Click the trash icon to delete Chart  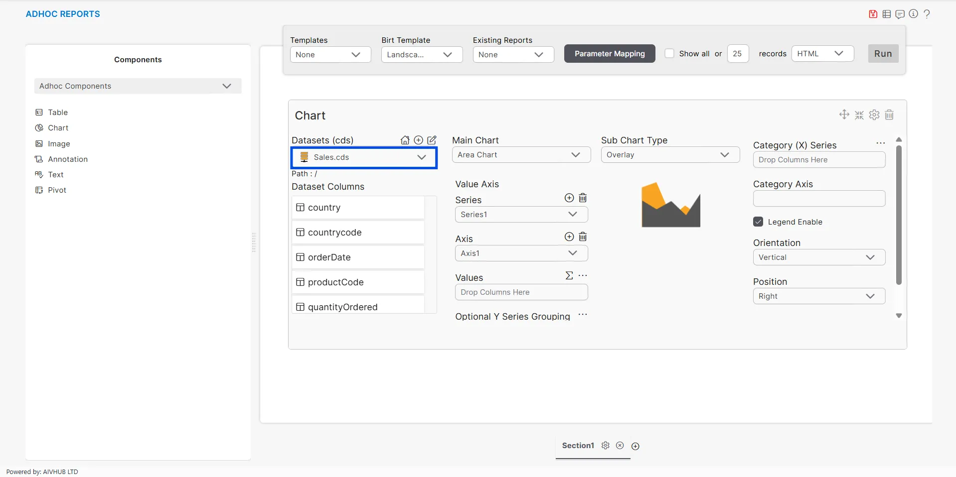889,115
